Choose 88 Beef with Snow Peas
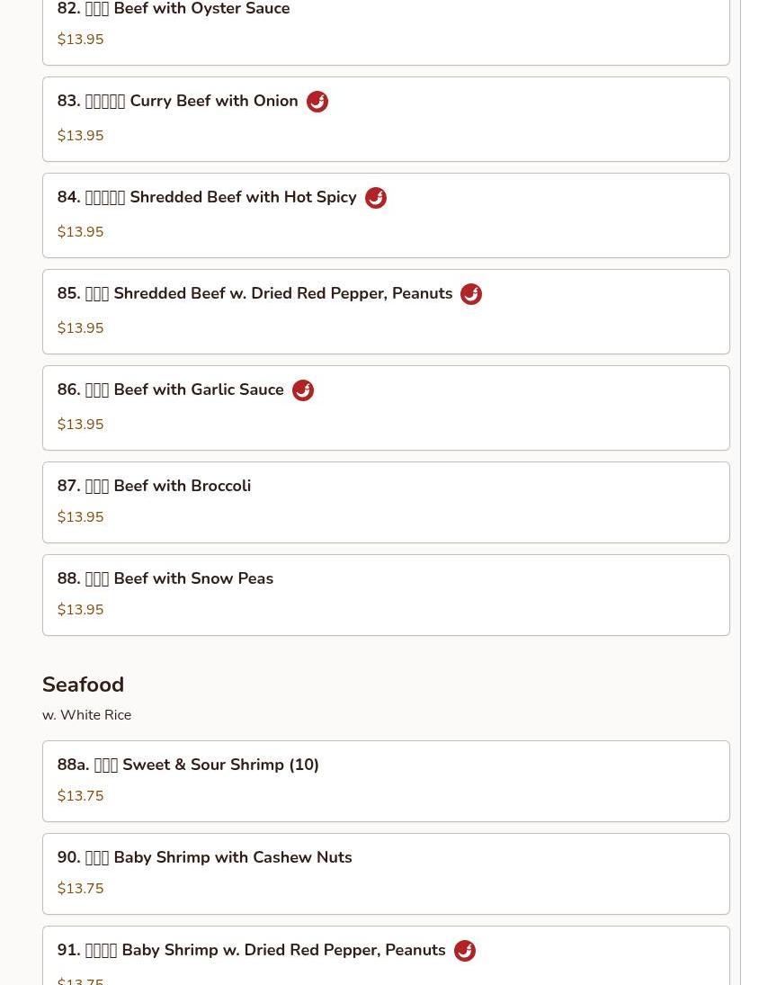The image size is (759, 985). coord(386,595)
